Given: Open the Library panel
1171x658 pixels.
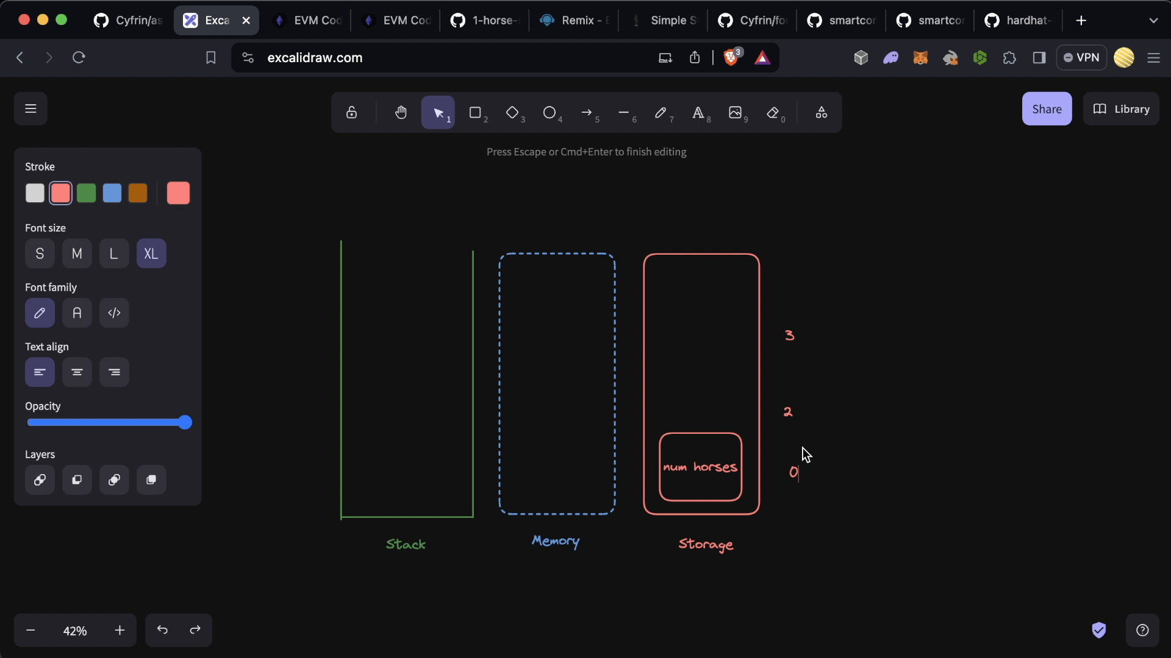Looking at the screenshot, I should pos(1121,109).
